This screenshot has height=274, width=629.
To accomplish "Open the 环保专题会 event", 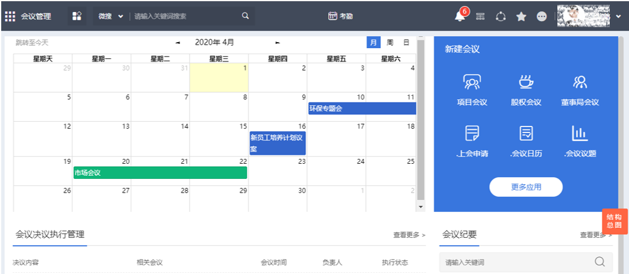I will tap(362, 108).
